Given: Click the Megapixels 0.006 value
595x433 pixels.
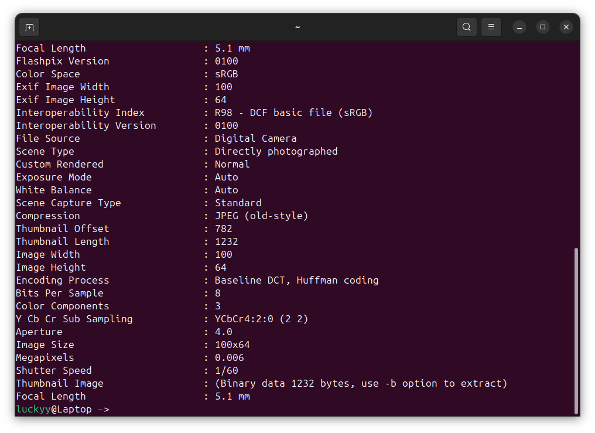Looking at the screenshot, I should coord(230,357).
